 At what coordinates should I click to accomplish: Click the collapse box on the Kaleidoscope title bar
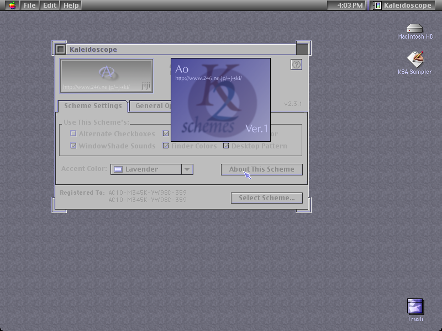302,49
